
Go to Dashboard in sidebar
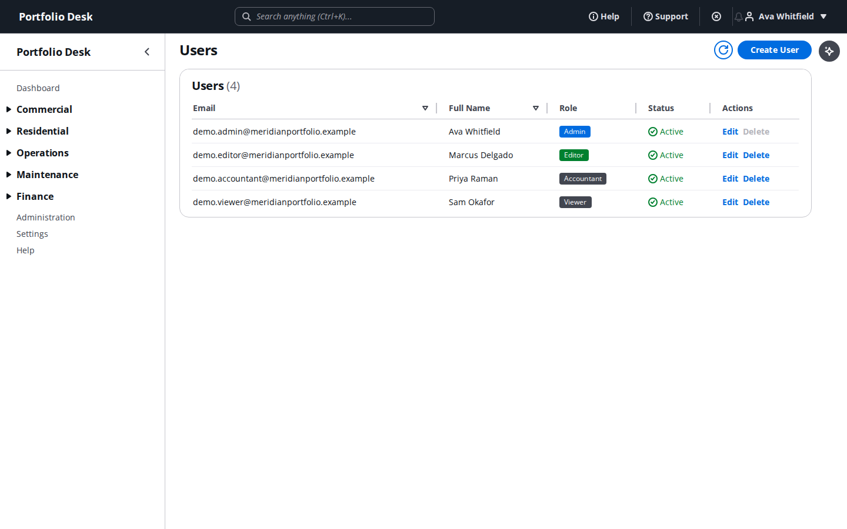38,88
